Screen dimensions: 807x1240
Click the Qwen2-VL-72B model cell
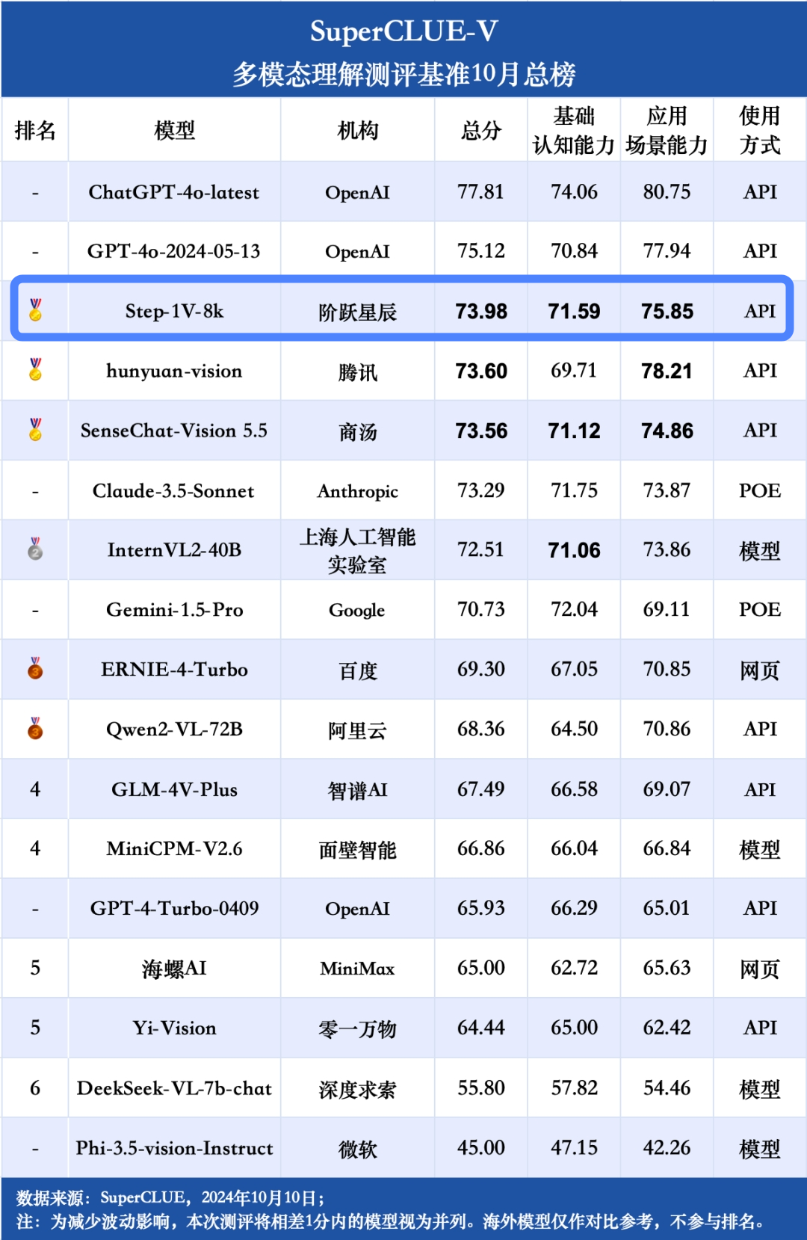click(174, 729)
